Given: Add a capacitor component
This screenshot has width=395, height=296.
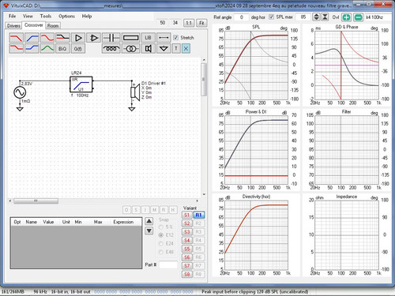Looking at the screenshot, I should pyautogui.click(x=111, y=38).
